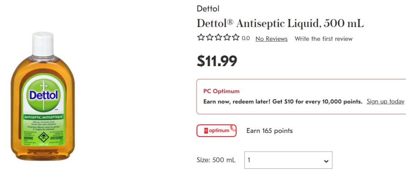Select the fifth rating star

[236, 38]
